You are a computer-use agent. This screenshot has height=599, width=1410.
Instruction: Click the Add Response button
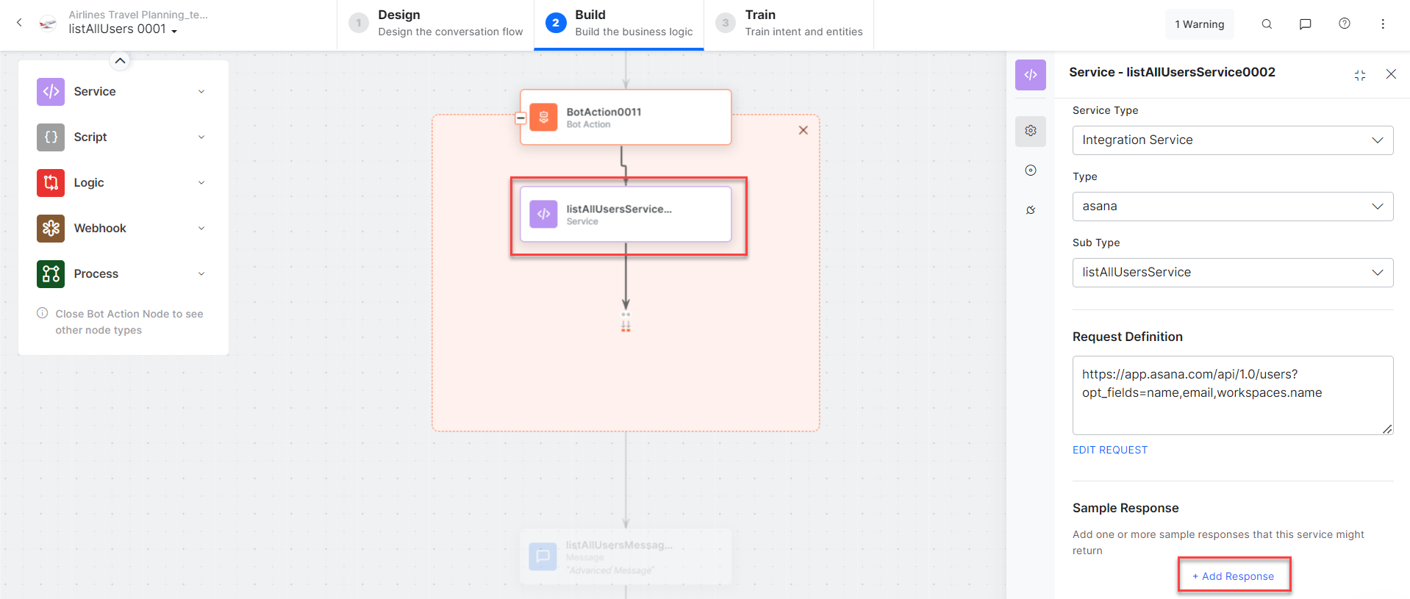point(1234,576)
